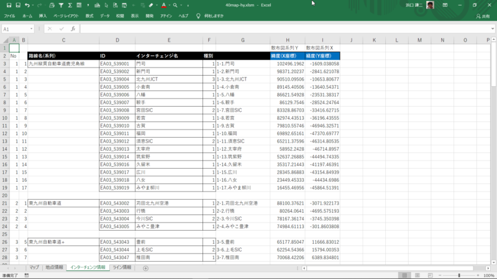Viewport: 497px width, 279px height.
Task: Apply the red font color A
Action: coord(164,5)
